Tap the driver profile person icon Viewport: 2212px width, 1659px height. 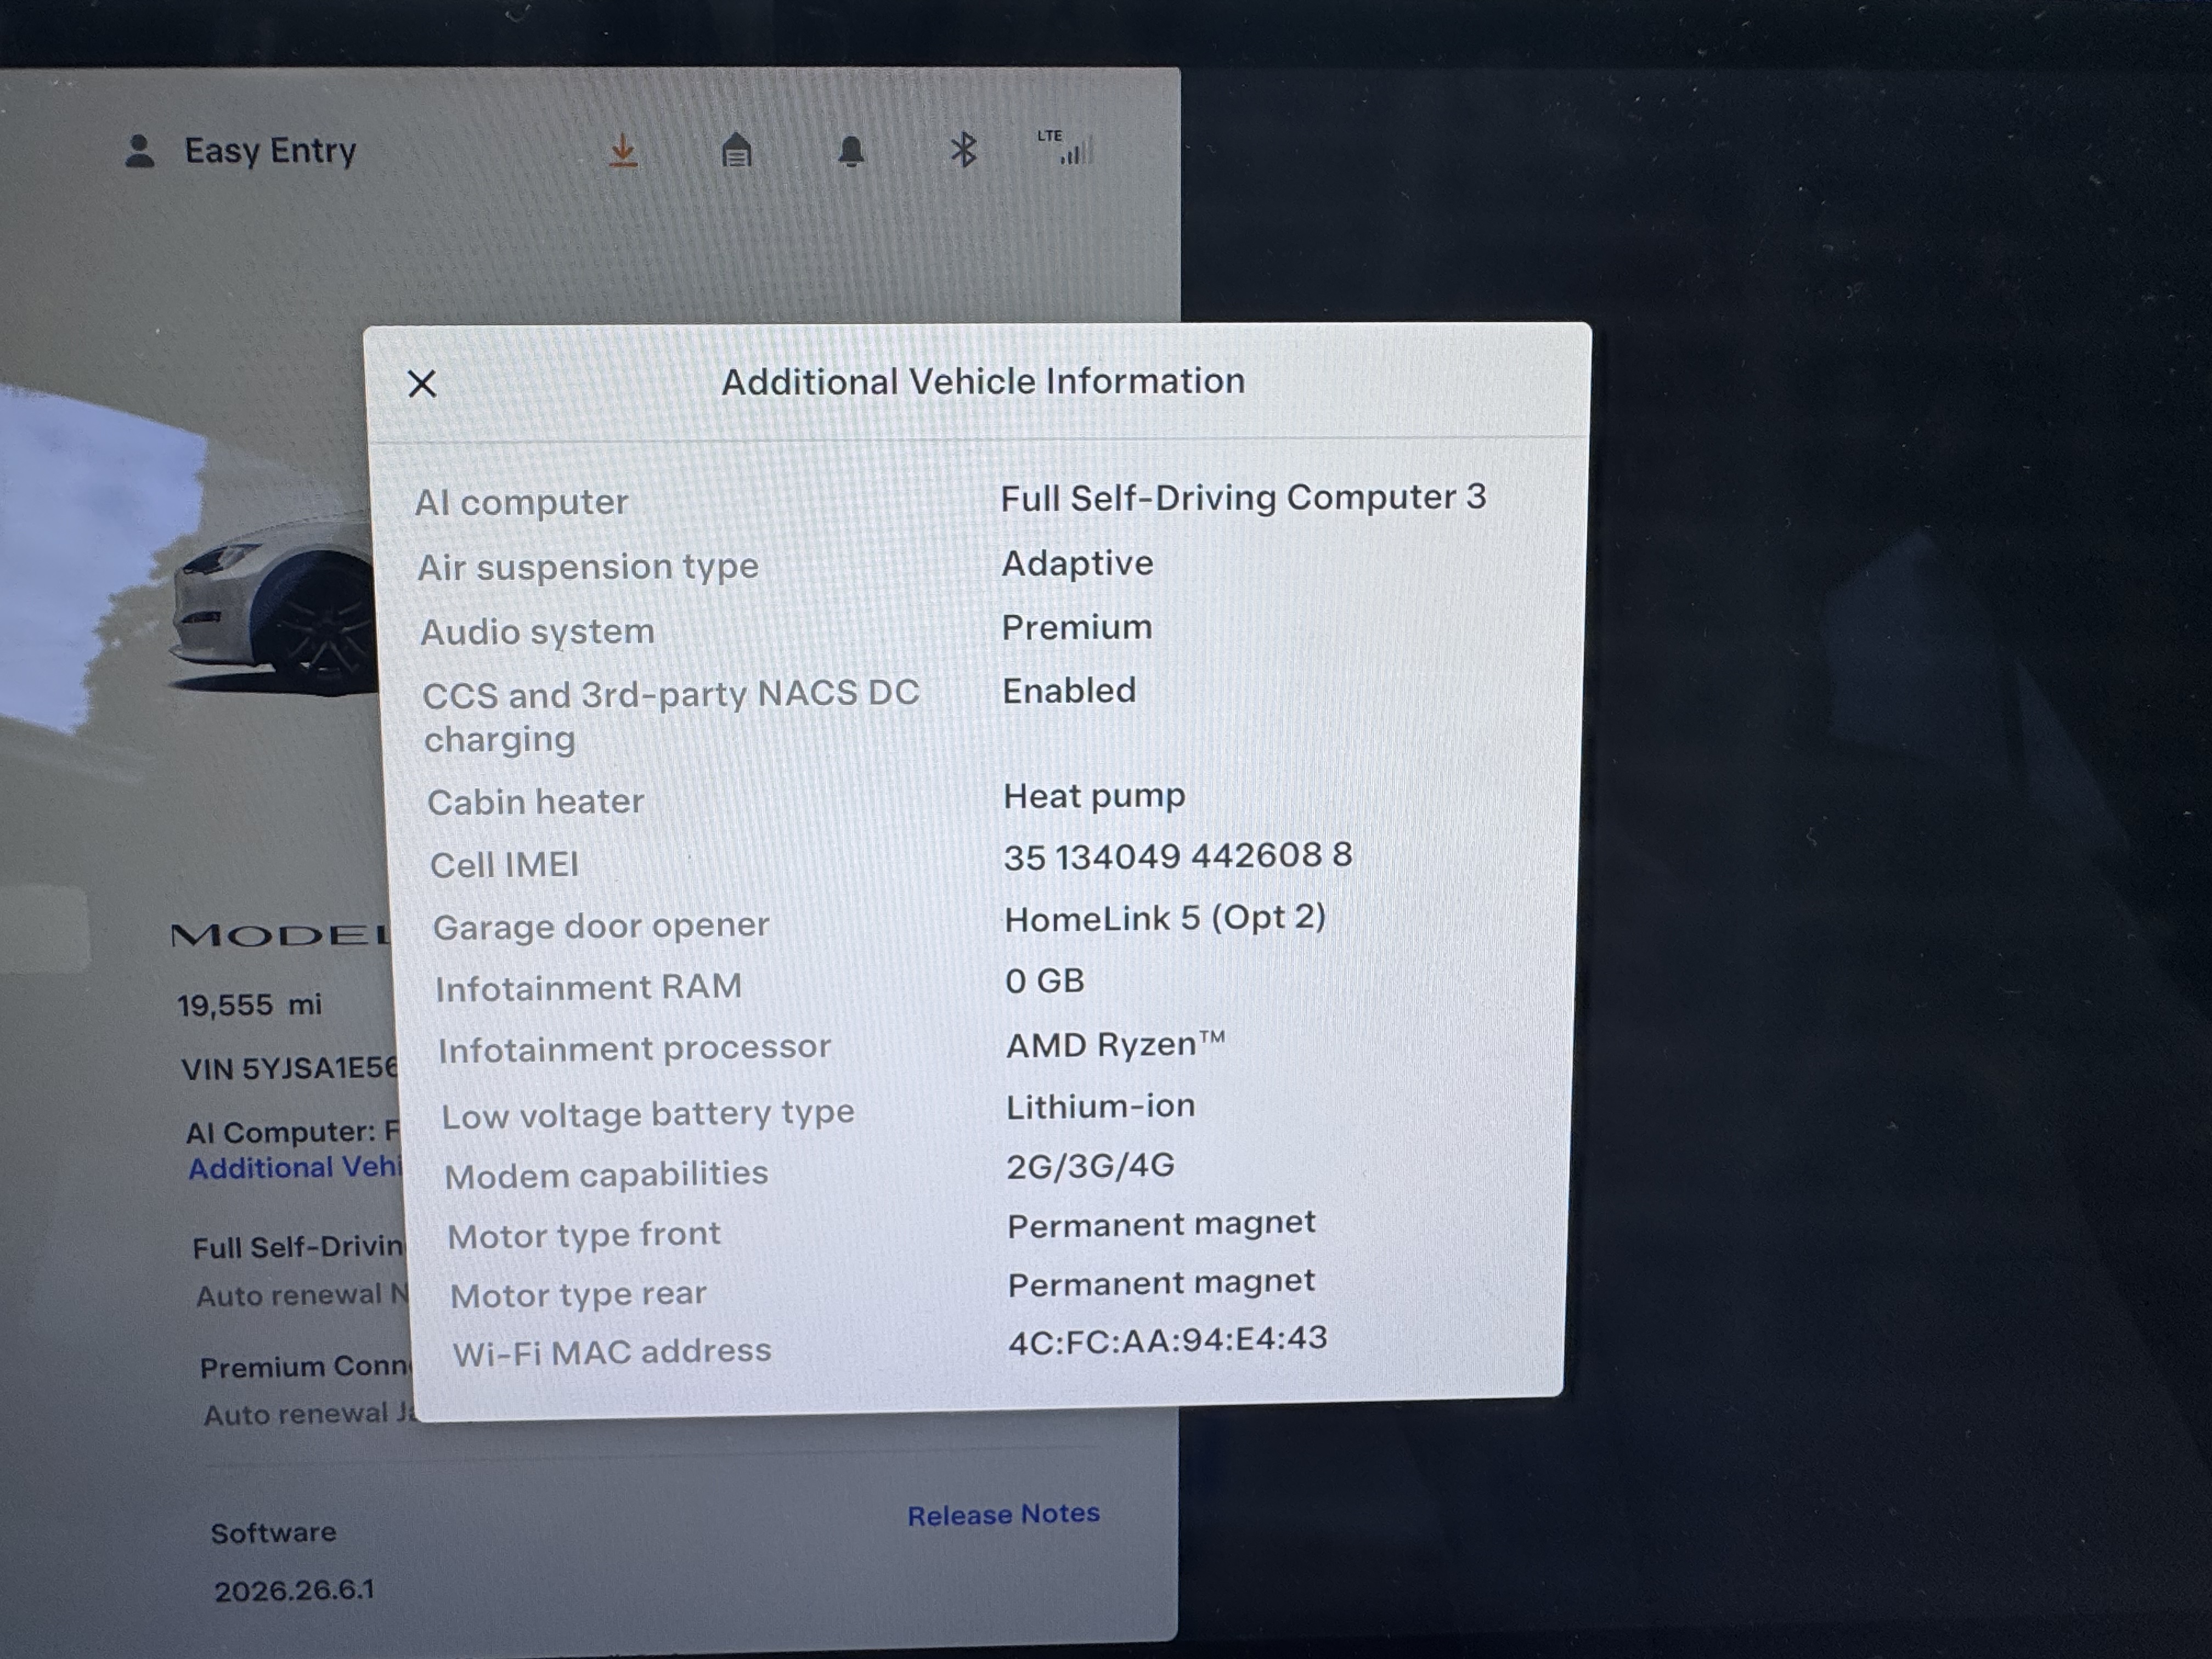[x=139, y=151]
